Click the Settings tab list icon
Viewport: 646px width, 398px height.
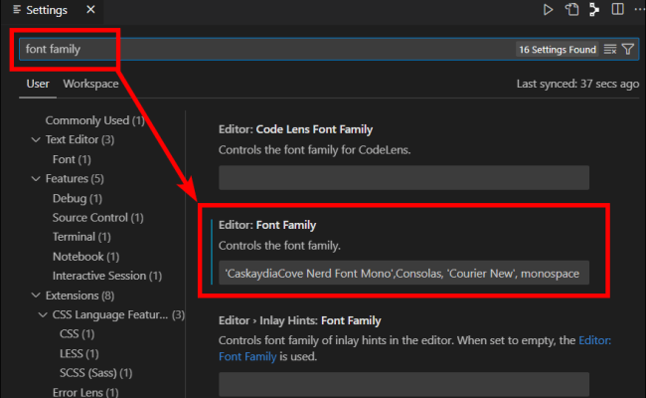[17, 10]
